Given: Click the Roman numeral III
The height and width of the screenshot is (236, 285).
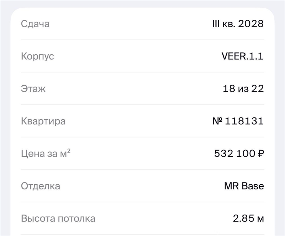Looking at the screenshot, I should click(216, 24).
